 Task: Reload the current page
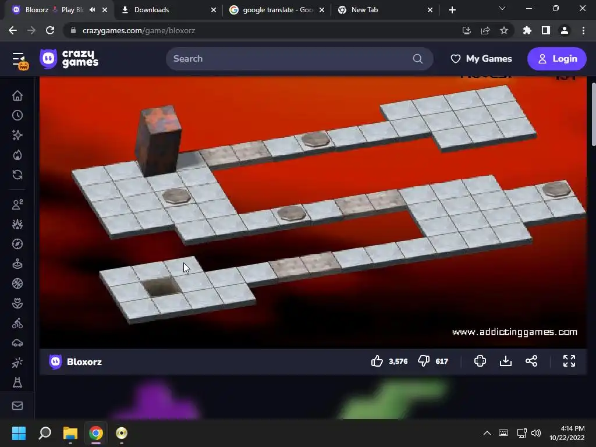[x=50, y=30]
